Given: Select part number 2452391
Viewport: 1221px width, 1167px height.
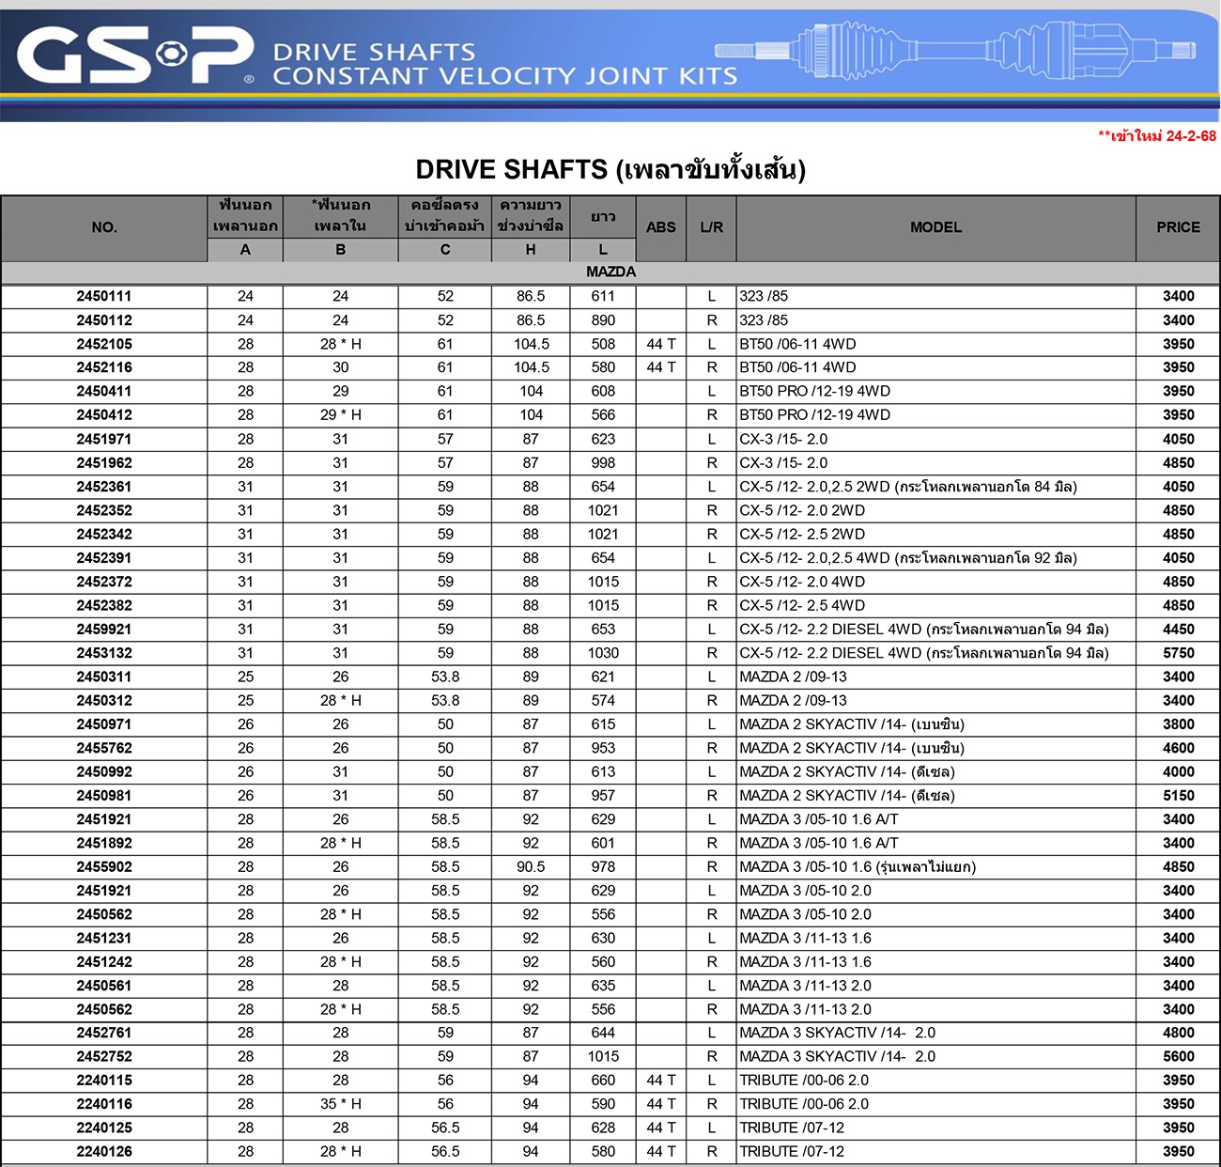Looking at the screenshot, I should tap(104, 558).
